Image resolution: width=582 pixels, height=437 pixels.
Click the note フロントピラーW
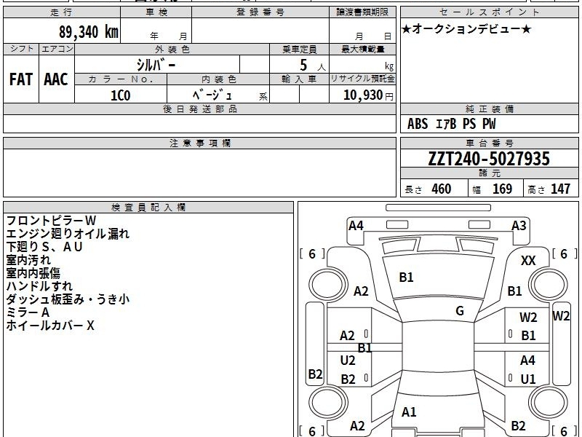click(51, 221)
